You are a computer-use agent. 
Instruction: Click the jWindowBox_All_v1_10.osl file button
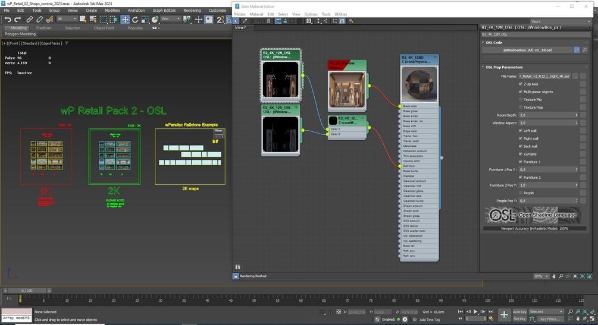[x=527, y=50]
